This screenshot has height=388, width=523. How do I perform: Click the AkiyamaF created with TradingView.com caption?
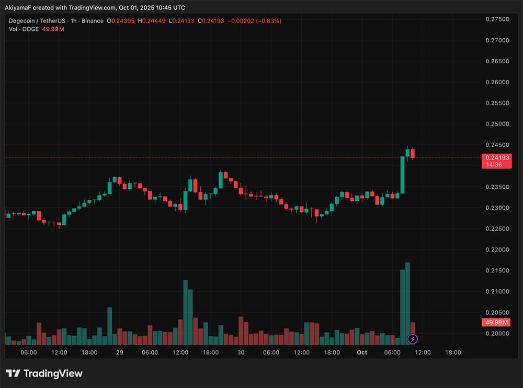95,8
